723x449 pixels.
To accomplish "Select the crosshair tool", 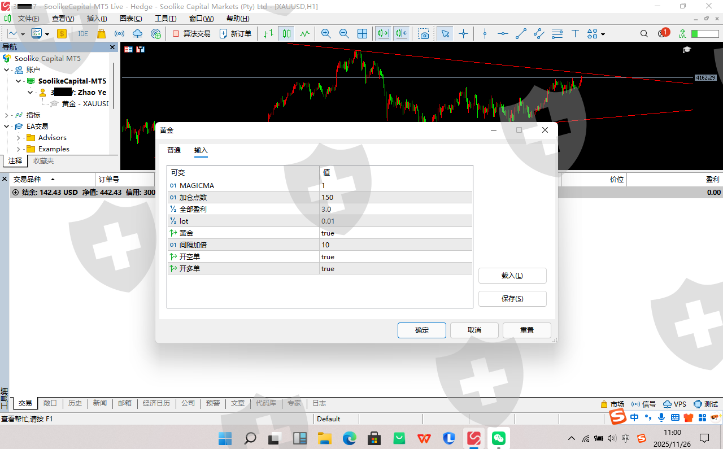I will pyautogui.click(x=464, y=34).
